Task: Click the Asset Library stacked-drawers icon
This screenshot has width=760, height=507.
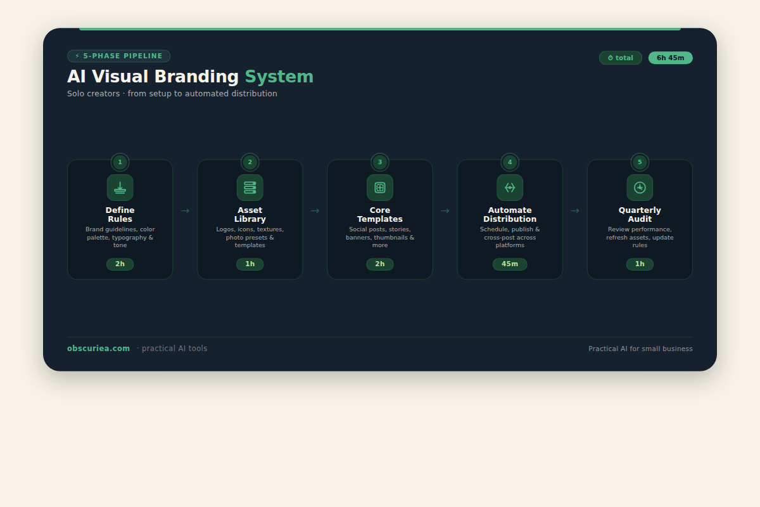Action: [x=250, y=188]
